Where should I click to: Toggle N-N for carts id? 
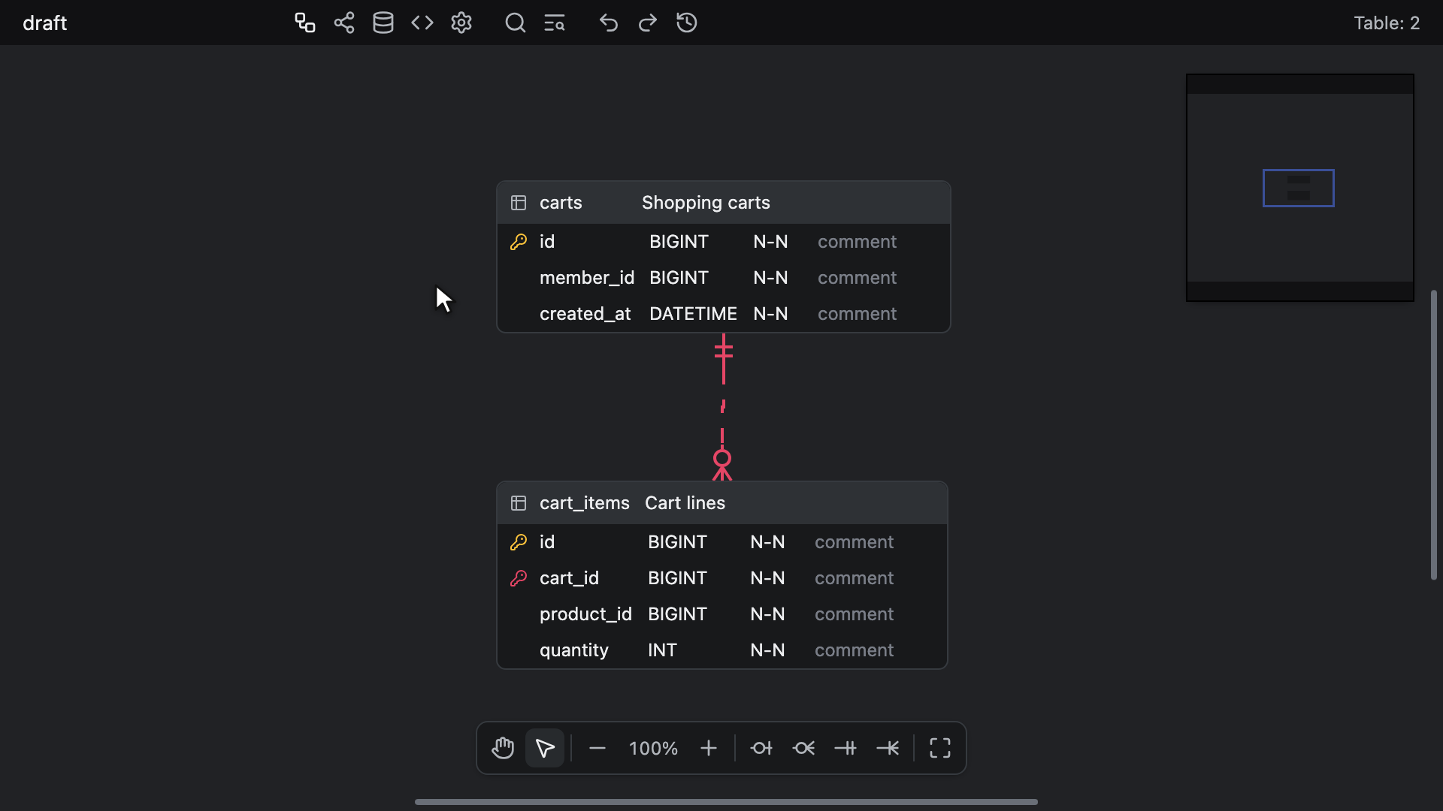pos(770,242)
